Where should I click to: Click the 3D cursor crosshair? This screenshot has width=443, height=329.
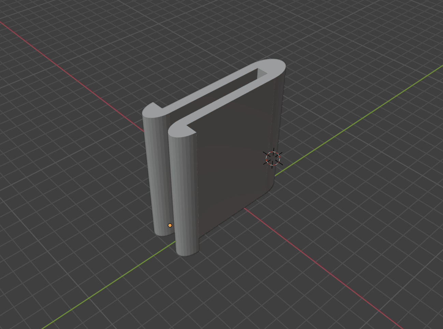tap(273, 158)
